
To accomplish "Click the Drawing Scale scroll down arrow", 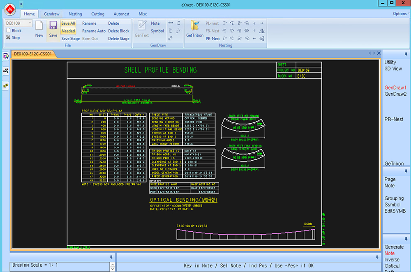I will tap(113, 269).
